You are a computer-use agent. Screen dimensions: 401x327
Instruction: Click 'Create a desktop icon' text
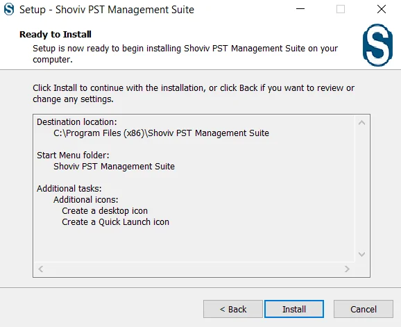tap(105, 211)
